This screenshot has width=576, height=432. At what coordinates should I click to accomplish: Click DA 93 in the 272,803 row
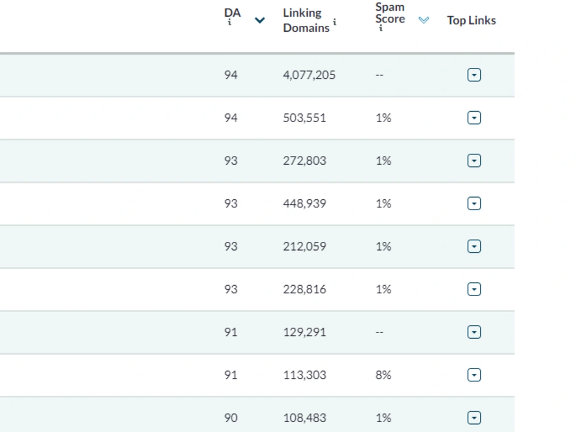click(231, 161)
